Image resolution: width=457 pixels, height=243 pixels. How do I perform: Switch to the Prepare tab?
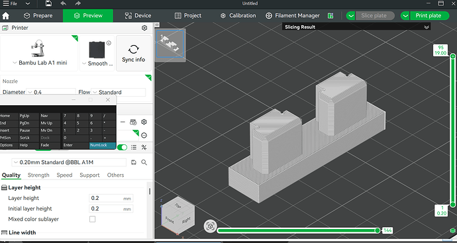[38, 16]
